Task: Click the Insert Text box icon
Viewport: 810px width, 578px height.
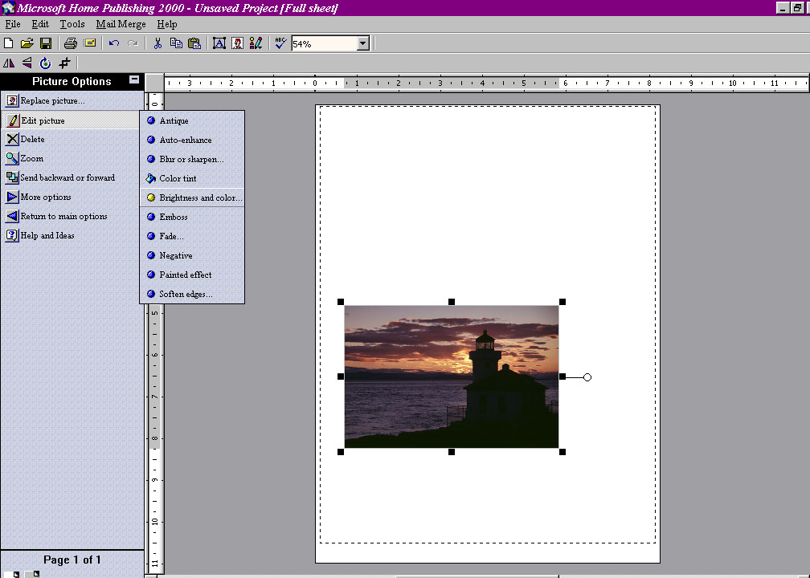Action: (x=219, y=43)
